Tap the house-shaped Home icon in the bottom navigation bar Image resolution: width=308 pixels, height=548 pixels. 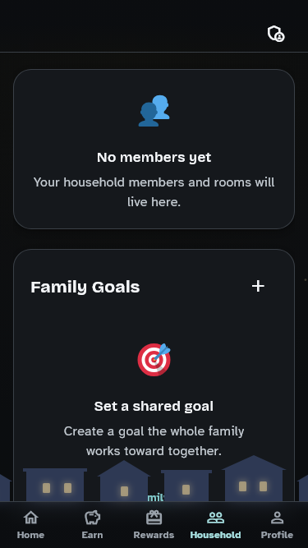(x=30, y=518)
